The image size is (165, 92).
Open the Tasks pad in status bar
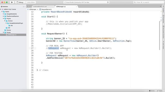160,91
